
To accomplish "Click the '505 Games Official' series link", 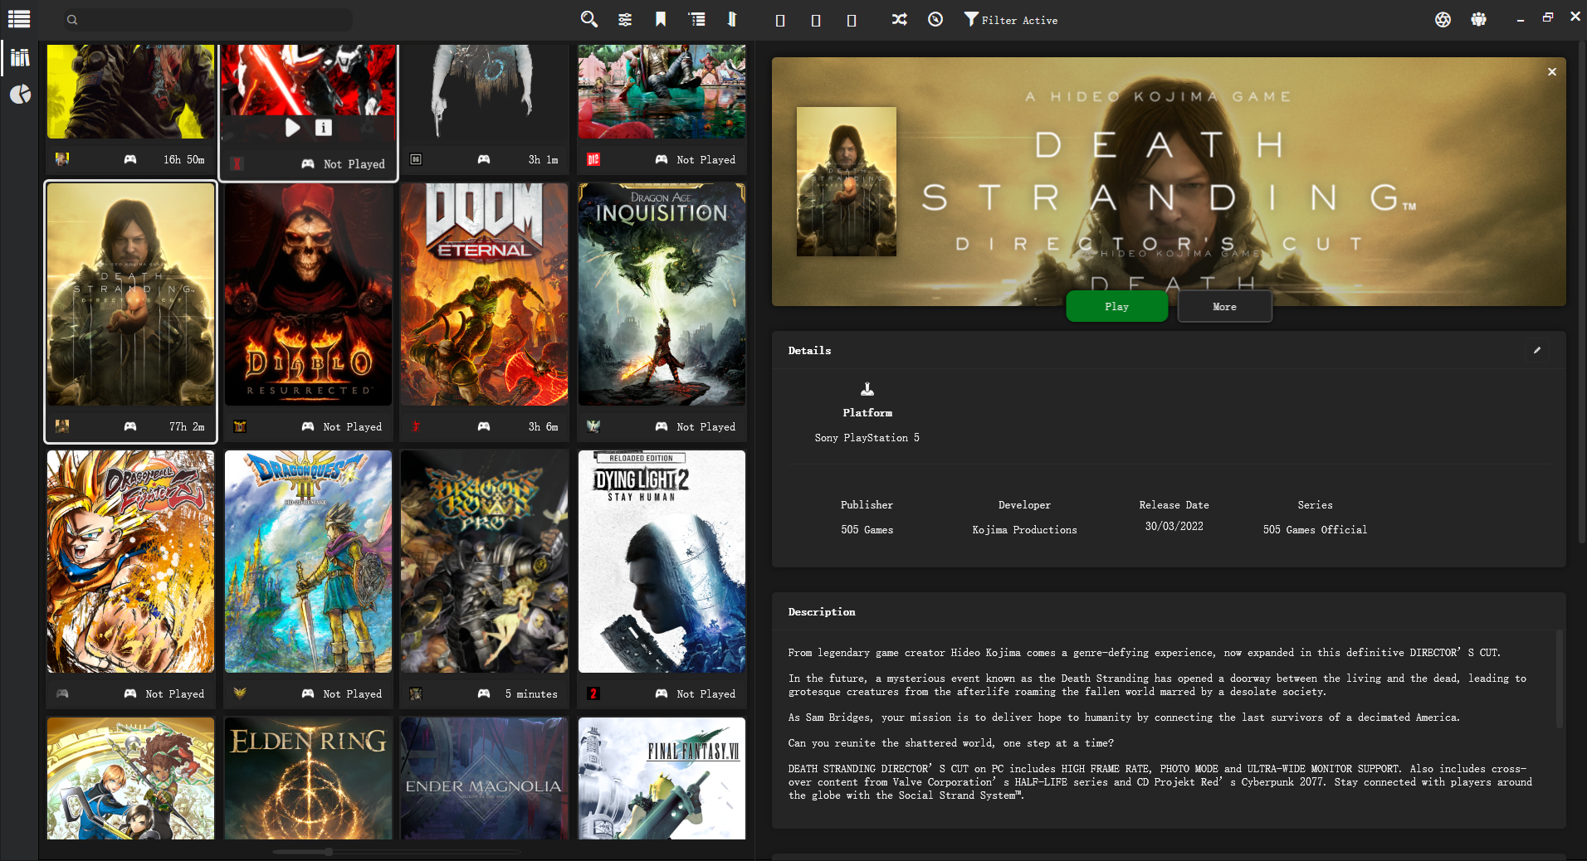I will tap(1315, 529).
